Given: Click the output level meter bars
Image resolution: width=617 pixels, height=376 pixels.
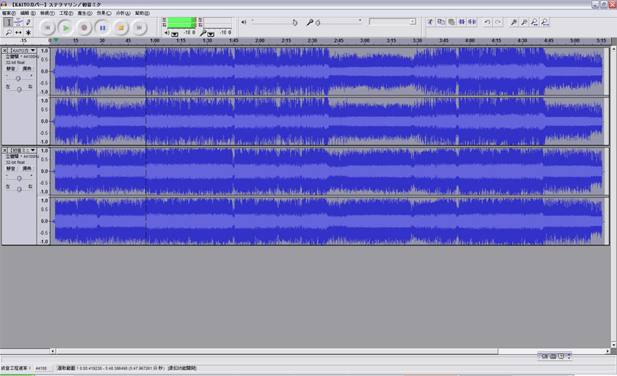Looking at the screenshot, I should (x=182, y=23).
